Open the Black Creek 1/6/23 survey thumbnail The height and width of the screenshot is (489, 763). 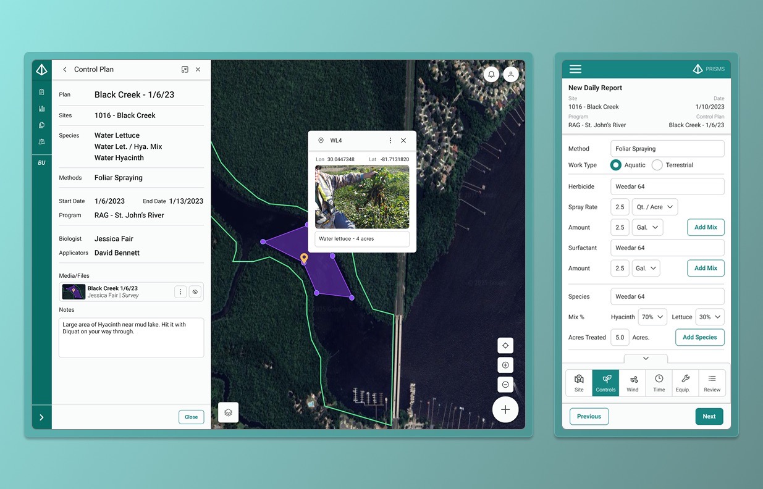tap(74, 292)
